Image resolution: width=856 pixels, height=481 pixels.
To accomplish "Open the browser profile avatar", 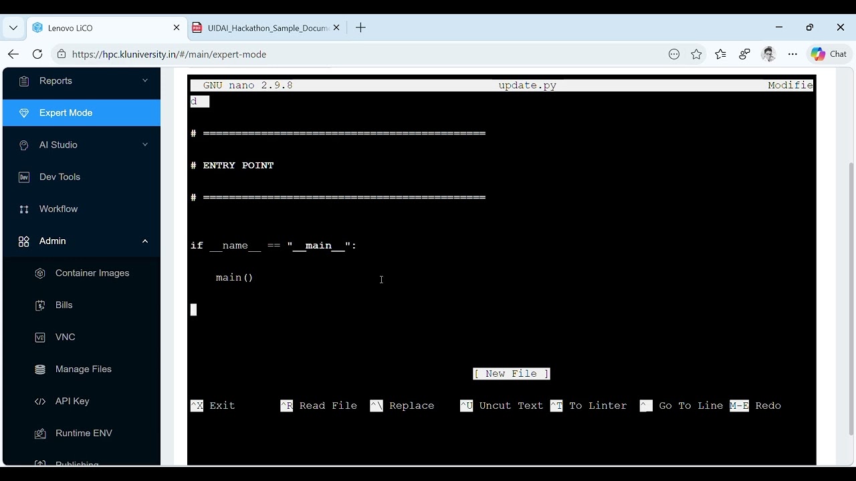I will click(768, 54).
